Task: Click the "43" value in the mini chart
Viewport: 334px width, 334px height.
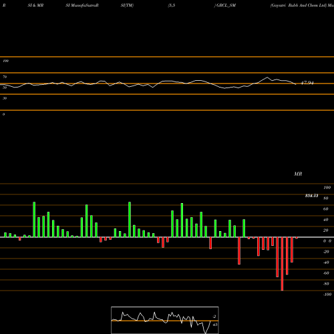Action: 215,325
